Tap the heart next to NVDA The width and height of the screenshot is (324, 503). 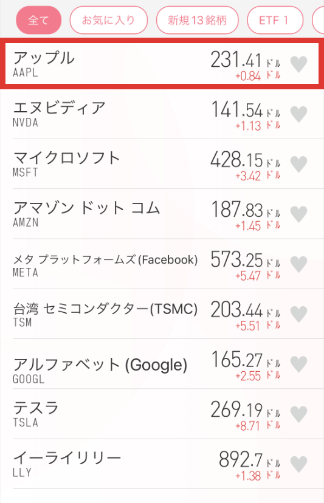(298, 114)
